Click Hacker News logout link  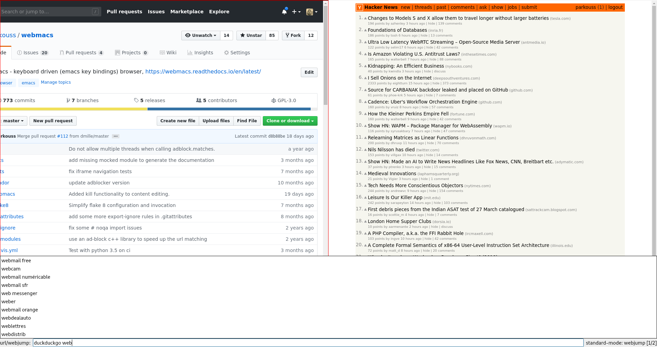pyautogui.click(x=615, y=7)
